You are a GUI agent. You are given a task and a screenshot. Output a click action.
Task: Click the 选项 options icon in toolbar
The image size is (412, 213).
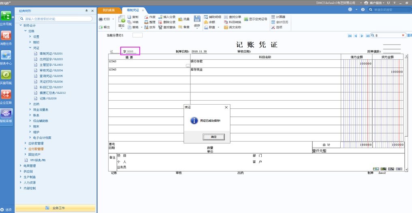point(273,27)
